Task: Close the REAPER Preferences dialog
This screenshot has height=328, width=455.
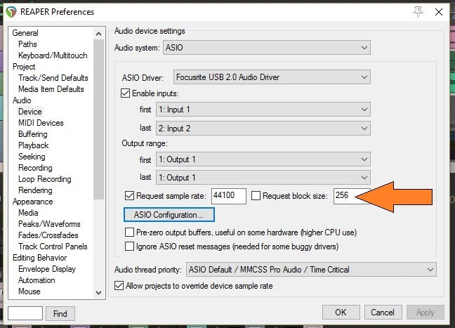Action: click(x=441, y=11)
